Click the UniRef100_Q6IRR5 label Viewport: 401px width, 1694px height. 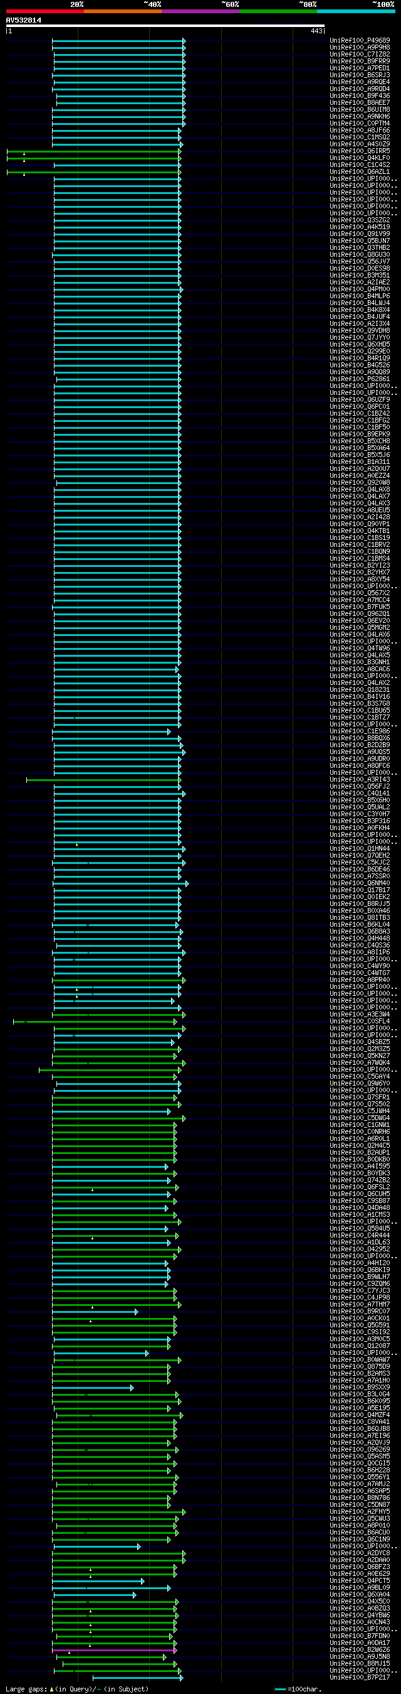(360, 151)
